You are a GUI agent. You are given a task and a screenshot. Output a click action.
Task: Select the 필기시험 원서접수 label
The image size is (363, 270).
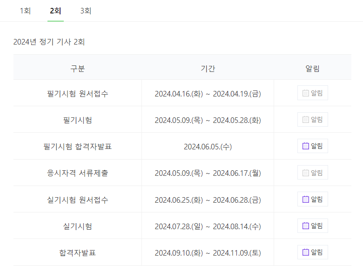click(78, 94)
